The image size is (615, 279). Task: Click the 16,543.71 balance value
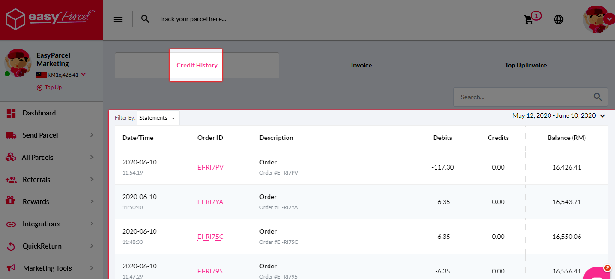click(567, 202)
